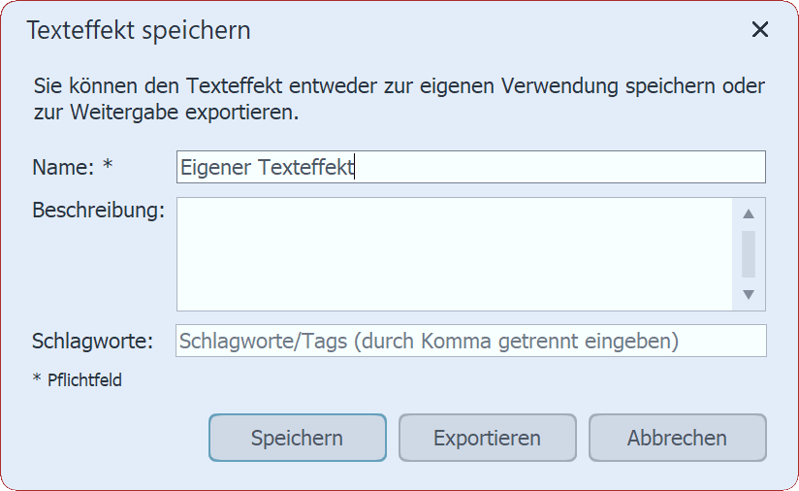Click inside the Beschreibung text area
This screenshot has width=799, height=491.
tap(454, 254)
